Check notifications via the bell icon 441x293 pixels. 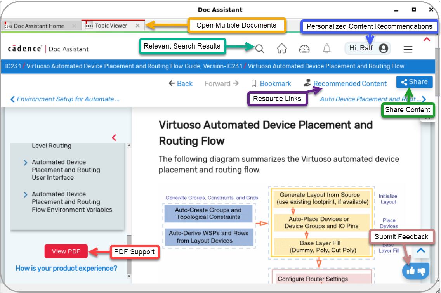click(326, 49)
